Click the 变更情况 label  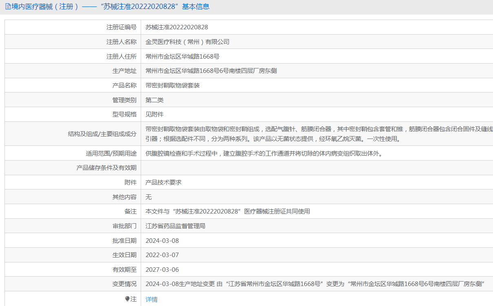click(x=124, y=284)
